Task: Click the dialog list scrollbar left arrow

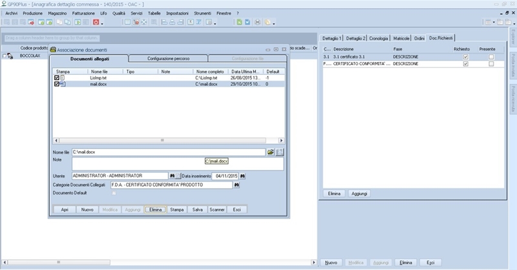Action: 56,140
